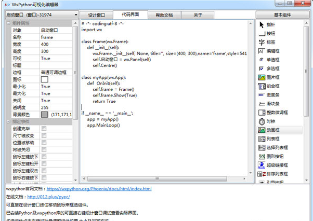Collapse the 组件属性 section
This screenshot has width=313, height=221.
point(8,23)
